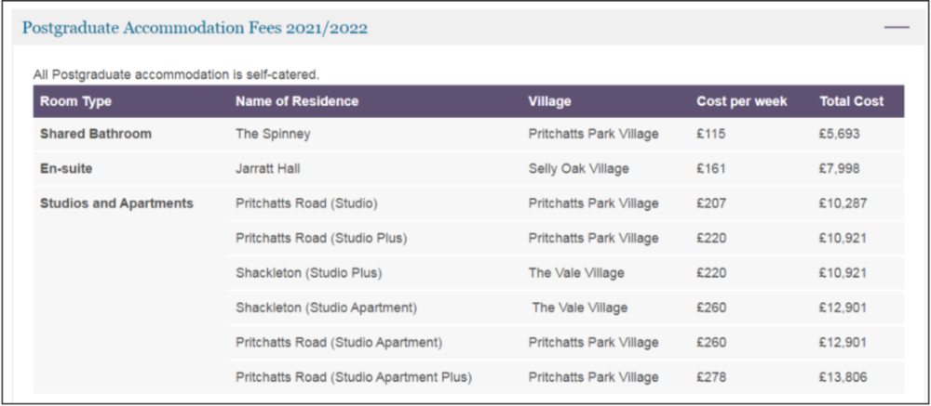The height and width of the screenshot is (406, 931).
Task: Select The Spinney residence cell
Action: (273, 134)
